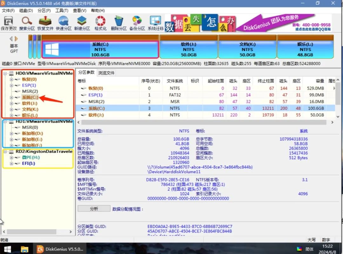Screen dimensions: 343x254
Task: Open the 文件(F) menu
Action: tap(8, 10)
